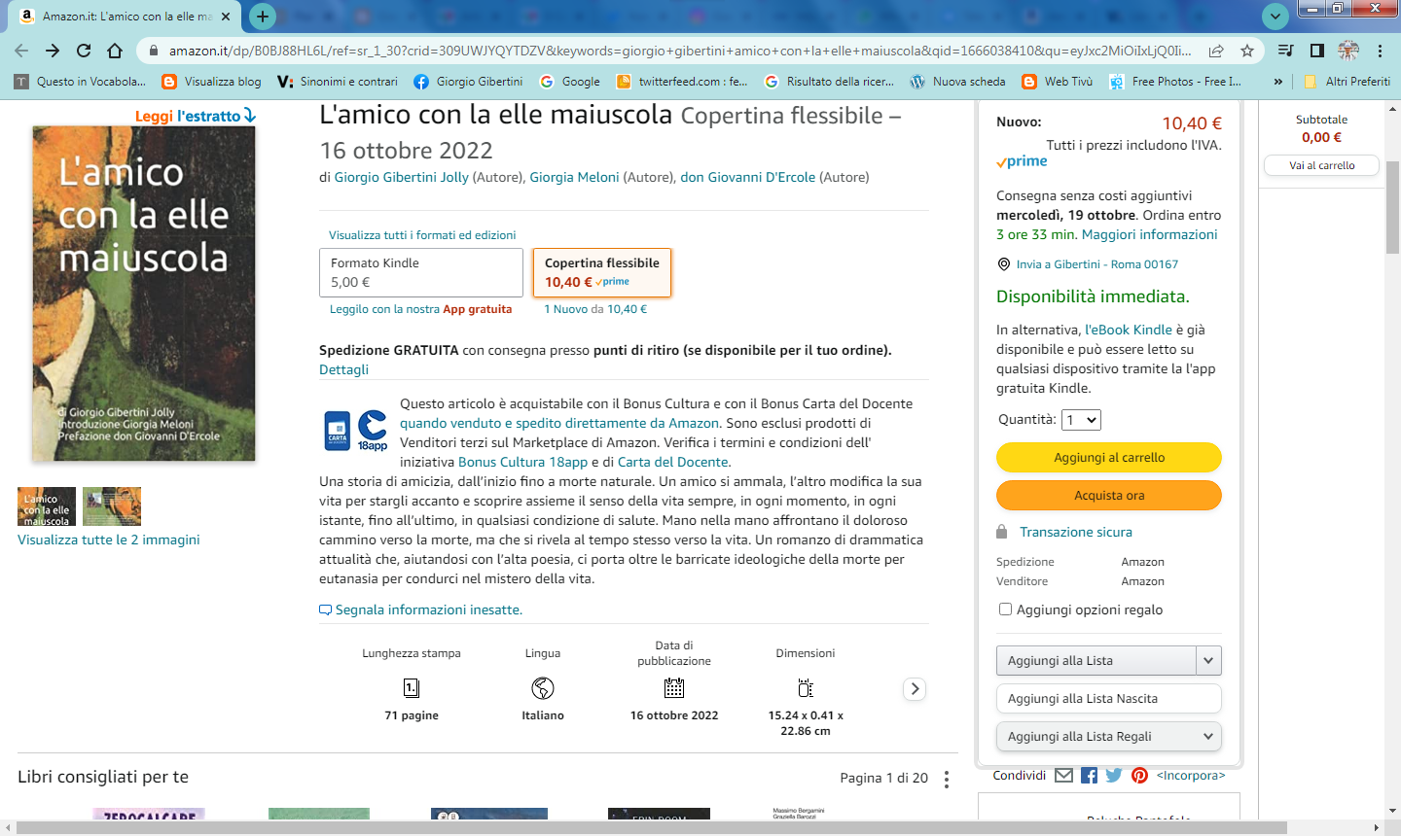
Task: Open Chrome three-dot menu
Action: pyautogui.click(x=1381, y=51)
